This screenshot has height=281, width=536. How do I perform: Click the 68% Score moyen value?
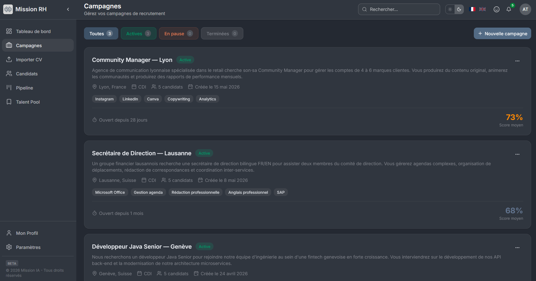click(514, 211)
